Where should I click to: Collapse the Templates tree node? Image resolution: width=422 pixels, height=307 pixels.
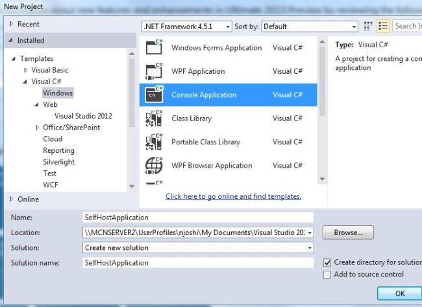pos(14,58)
